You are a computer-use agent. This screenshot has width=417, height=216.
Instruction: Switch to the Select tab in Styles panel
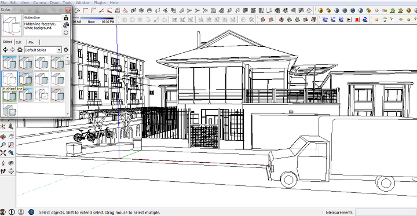click(x=7, y=42)
